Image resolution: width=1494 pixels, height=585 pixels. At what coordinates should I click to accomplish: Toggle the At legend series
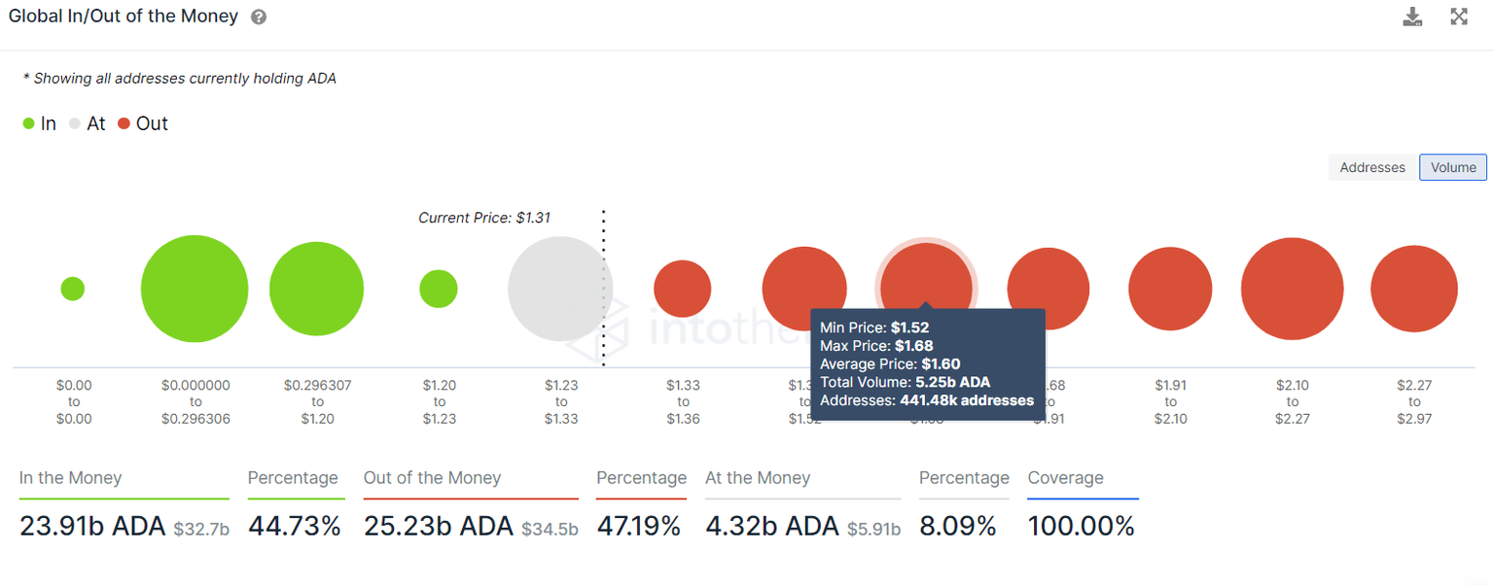coord(87,123)
